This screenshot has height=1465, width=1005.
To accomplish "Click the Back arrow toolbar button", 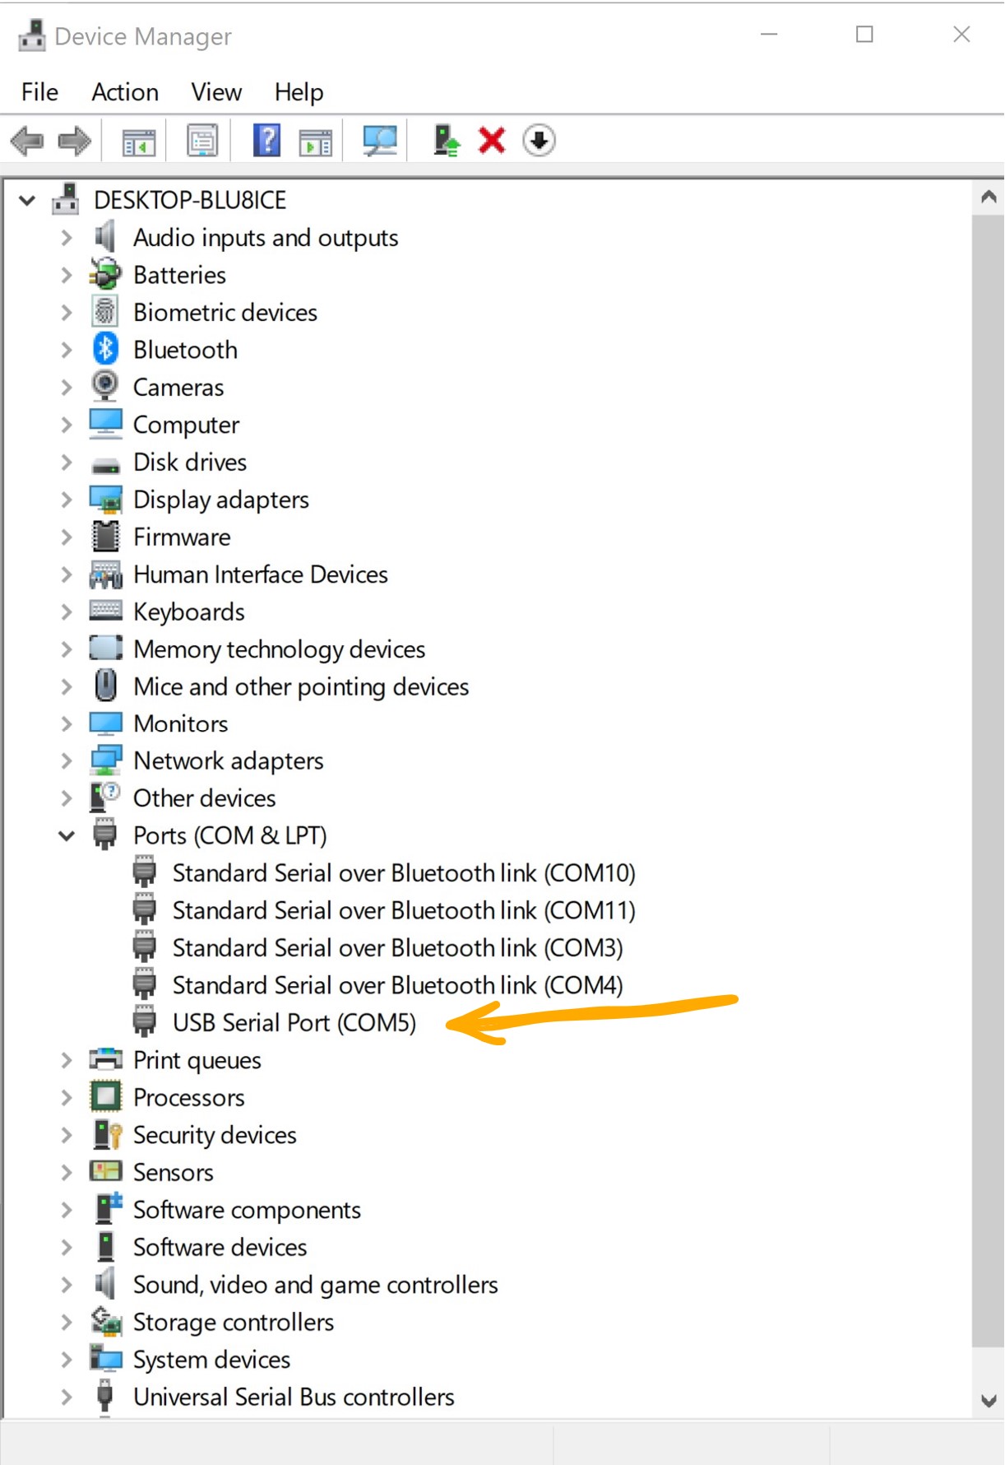I will pyautogui.click(x=27, y=141).
